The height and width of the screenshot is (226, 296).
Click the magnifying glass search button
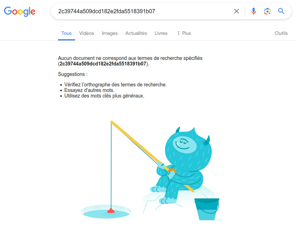pyautogui.click(x=281, y=11)
